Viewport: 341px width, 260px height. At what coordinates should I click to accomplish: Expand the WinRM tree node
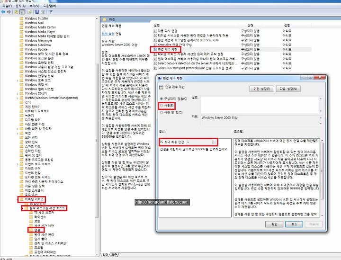click(18, 98)
